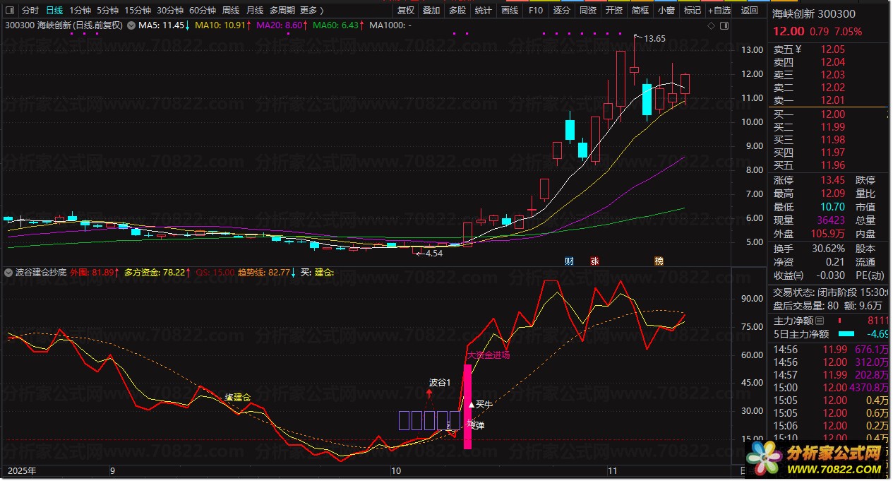
Task: Switch to 60分钟 period
Action: click(203, 11)
